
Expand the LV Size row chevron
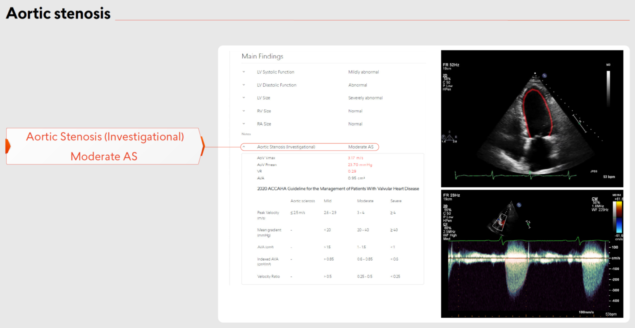(x=244, y=98)
